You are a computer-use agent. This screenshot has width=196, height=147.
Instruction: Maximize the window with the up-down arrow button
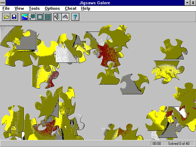193,3
